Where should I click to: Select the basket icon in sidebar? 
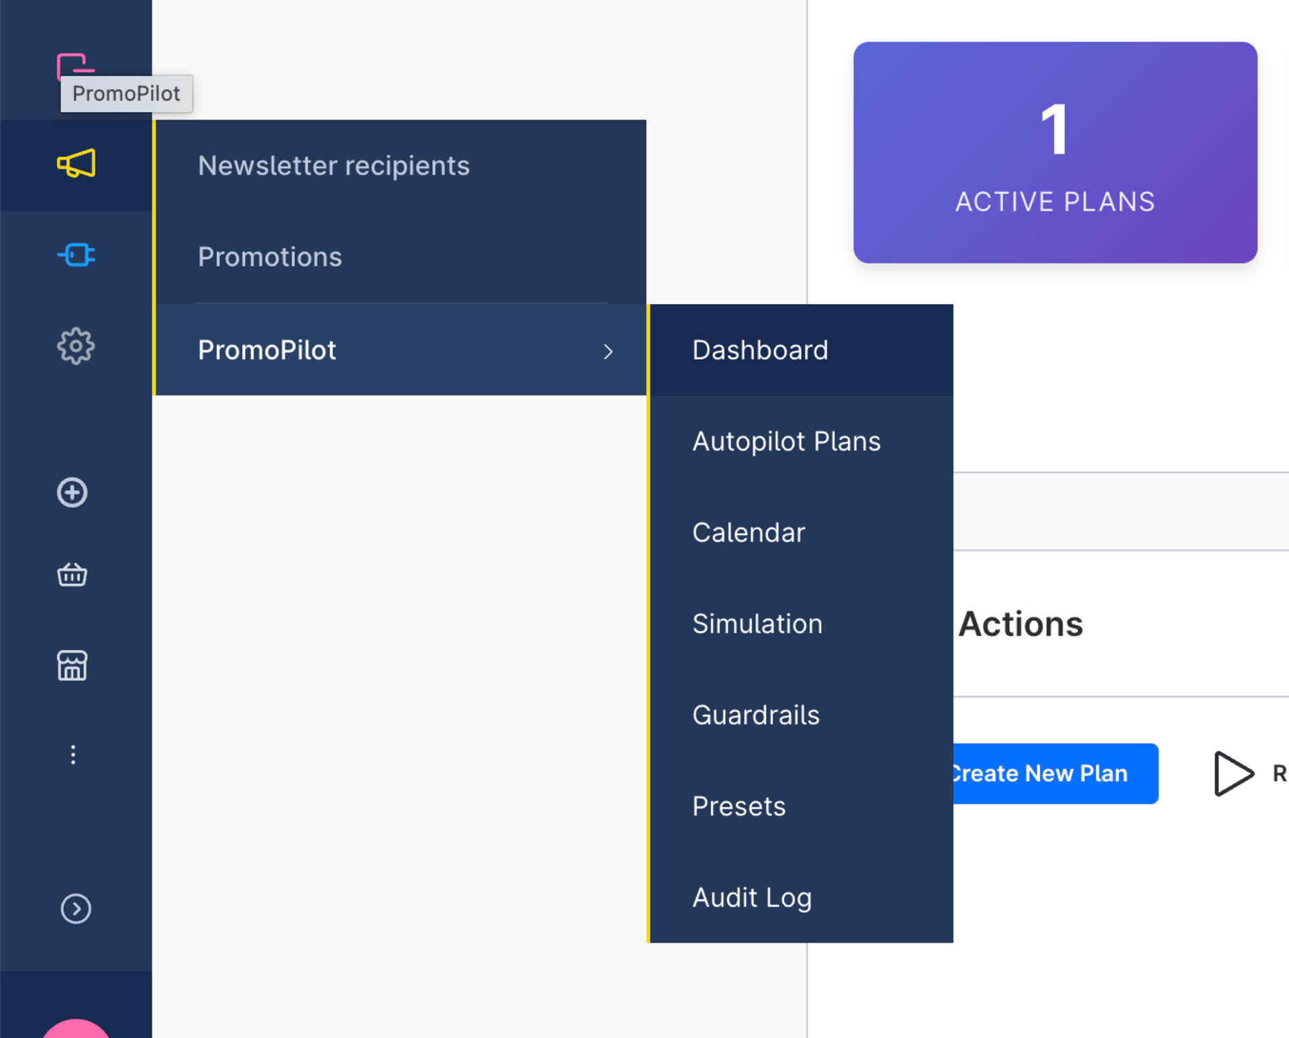point(72,575)
